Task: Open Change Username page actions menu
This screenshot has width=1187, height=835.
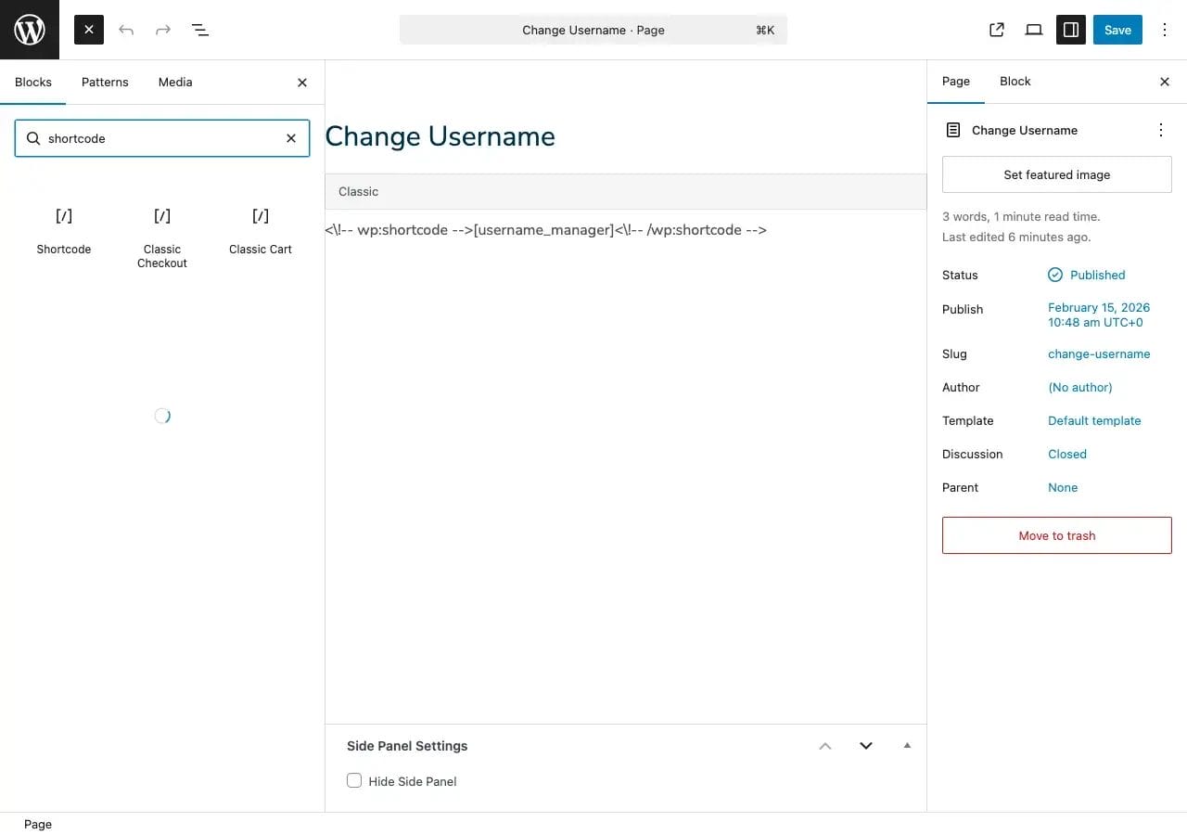Action: click(x=1160, y=130)
